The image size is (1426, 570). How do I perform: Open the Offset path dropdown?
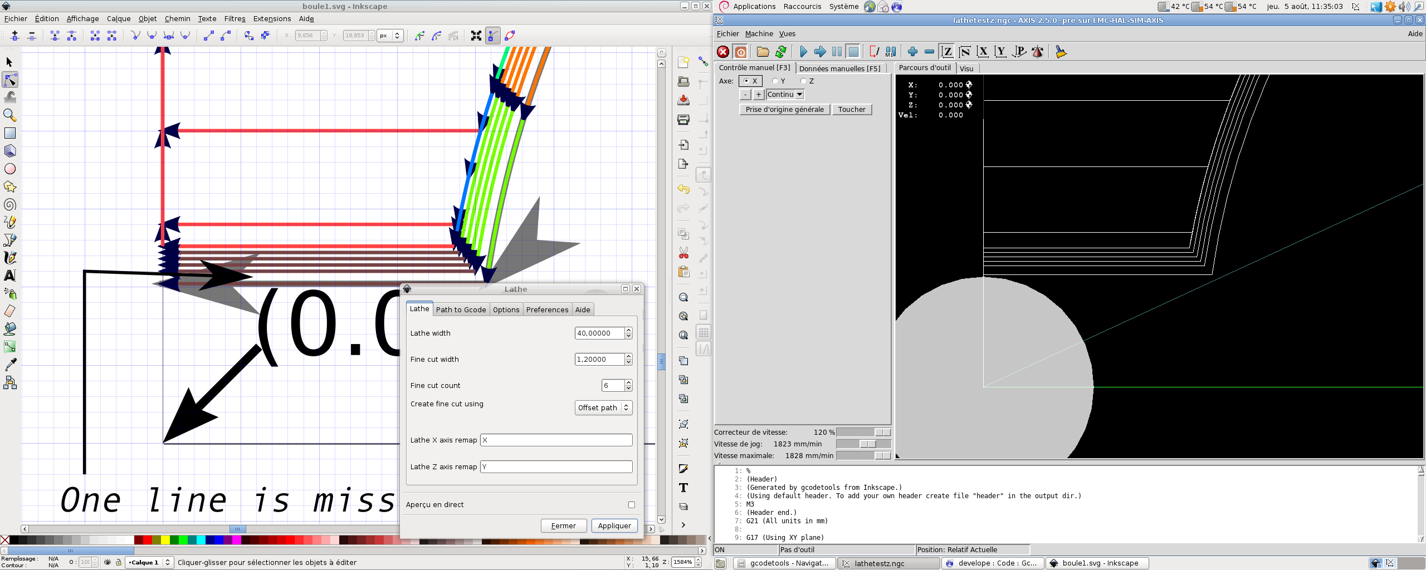[603, 408]
